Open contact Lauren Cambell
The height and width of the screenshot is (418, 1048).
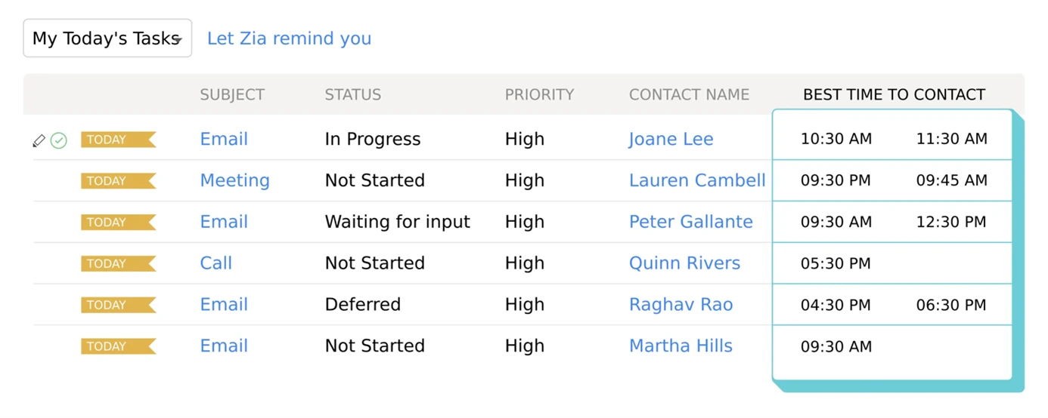coord(697,181)
